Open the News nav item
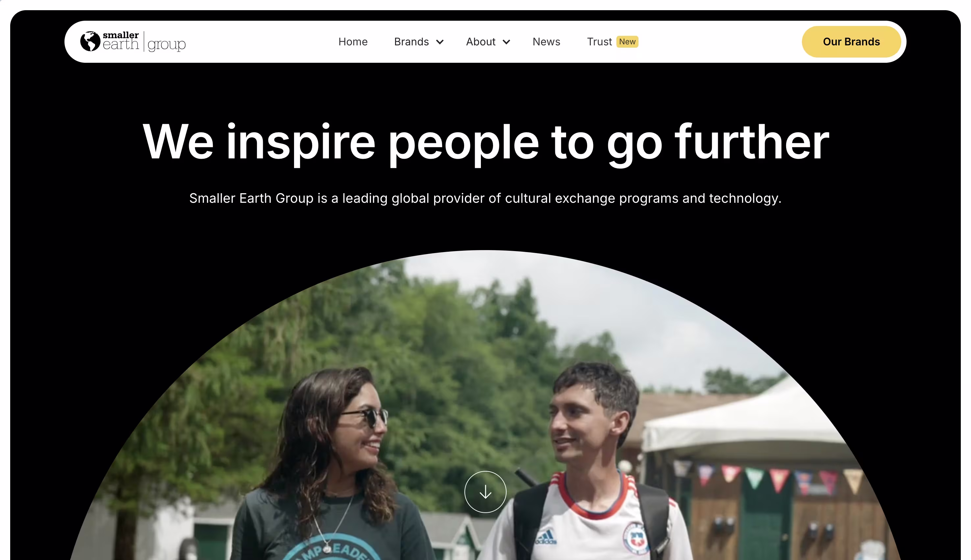 click(546, 41)
